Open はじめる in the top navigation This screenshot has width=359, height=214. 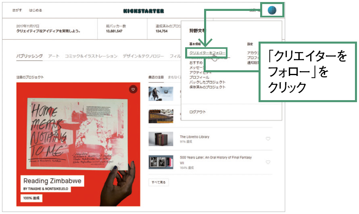[35, 10]
